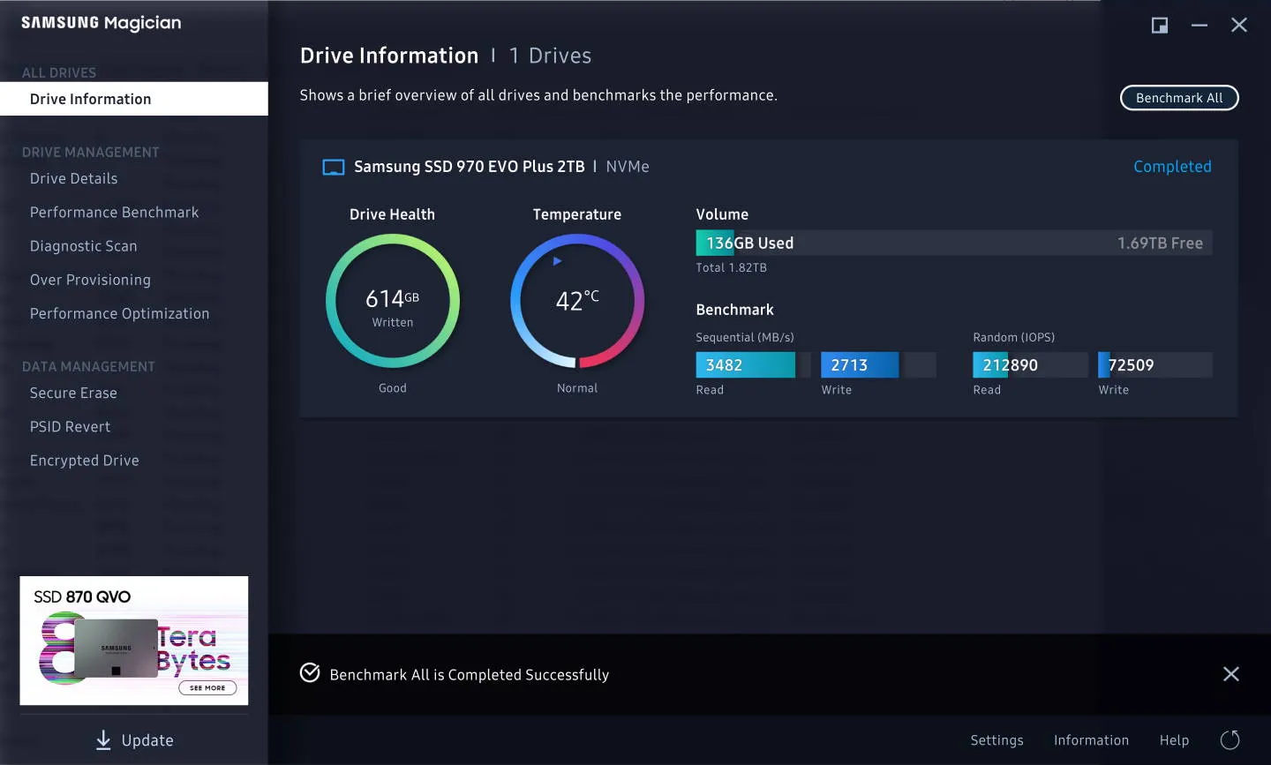The image size is (1271, 765).
Task: Click the pop-out window icon near the top right
Action: tap(1159, 26)
